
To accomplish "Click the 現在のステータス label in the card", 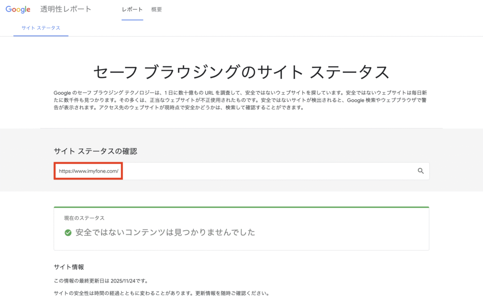I will coord(84,218).
